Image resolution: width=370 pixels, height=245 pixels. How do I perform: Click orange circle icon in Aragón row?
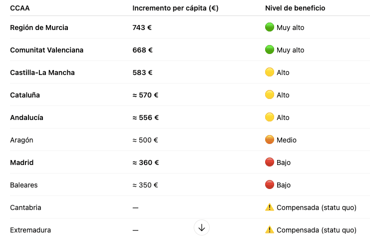(x=270, y=140)
